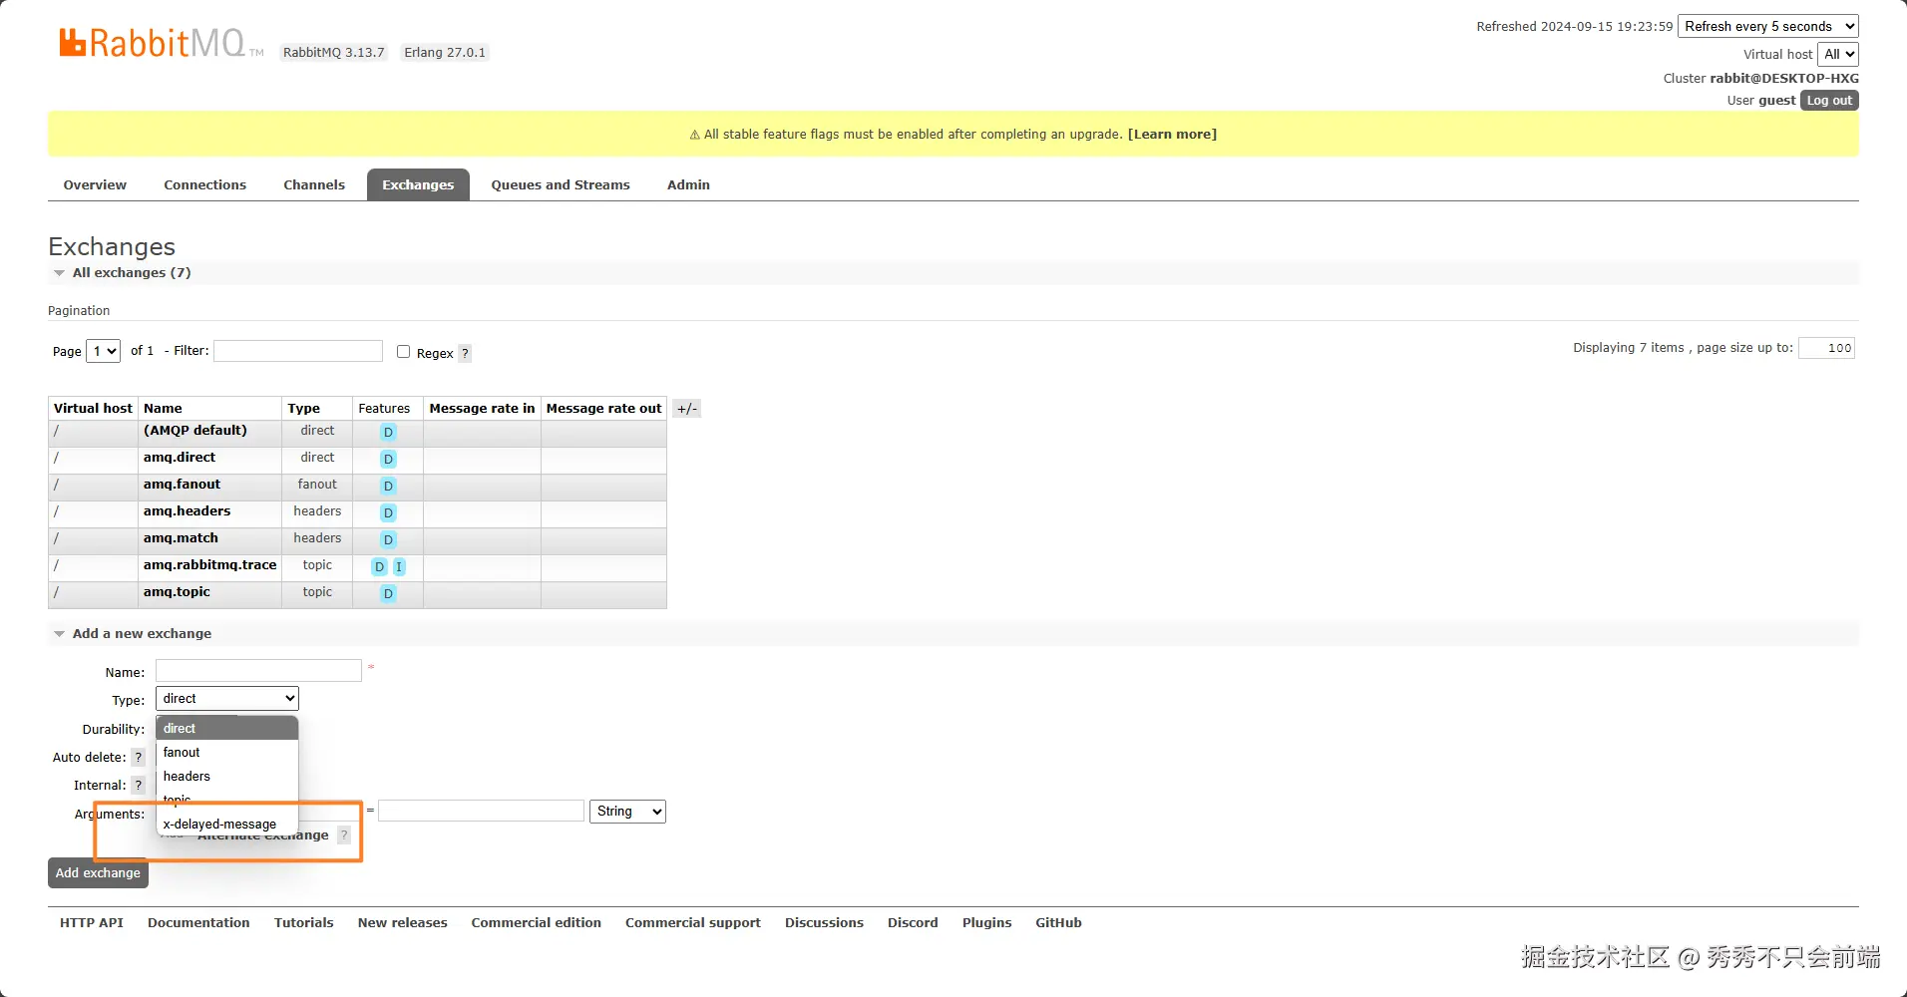Open the Internal help icon

click(139, 786)
